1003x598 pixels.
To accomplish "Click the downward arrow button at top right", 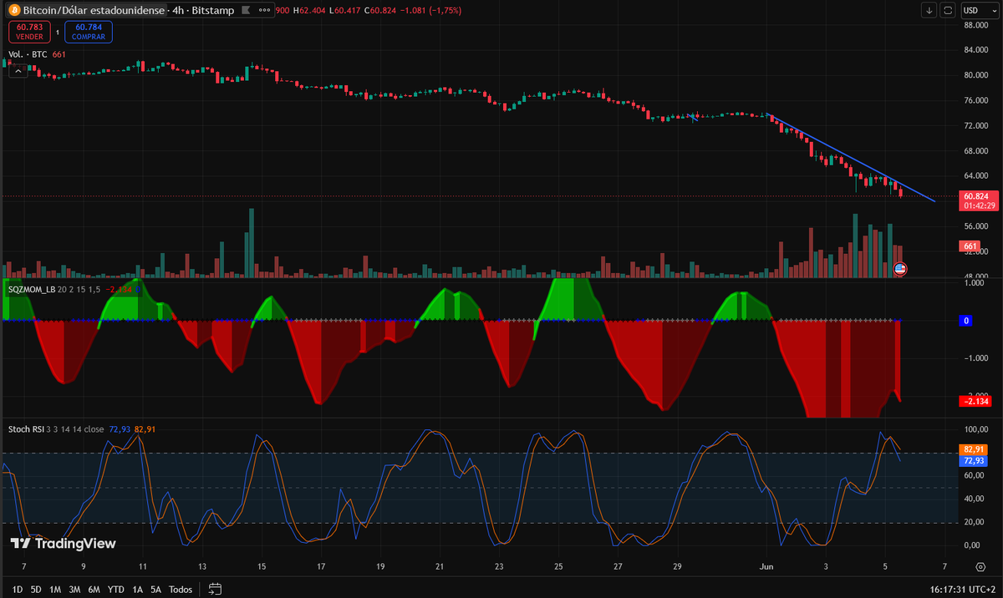I will coord(929,10).
